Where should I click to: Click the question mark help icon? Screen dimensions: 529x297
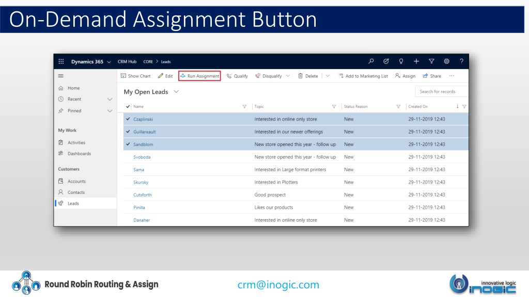tap(461, 61)
